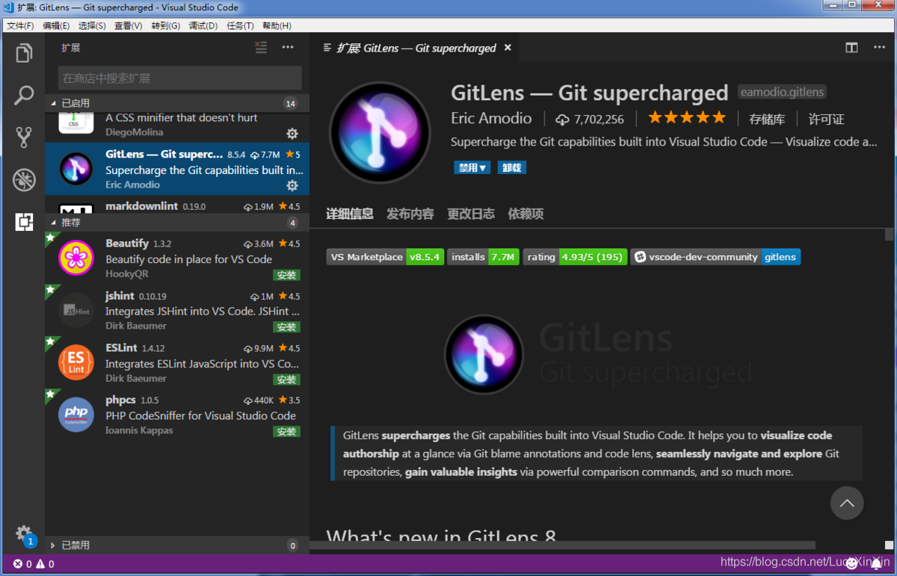This screenshot has height=576, width=897.
Task: Expand the 已禁用 disabled section
Action: (177, 545)
